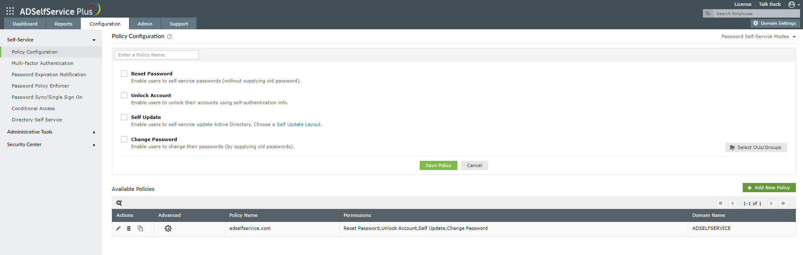
Task: Edit the adselfservice.com policy
Action: tap(118, 229)
